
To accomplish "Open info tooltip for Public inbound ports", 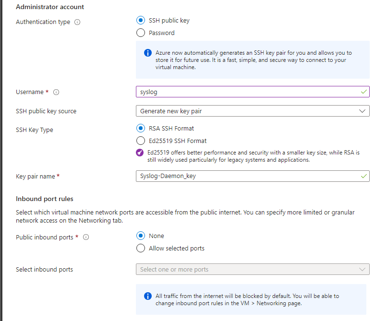I will 86,238.
